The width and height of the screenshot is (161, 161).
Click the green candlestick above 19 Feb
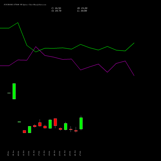click(50, 124)
